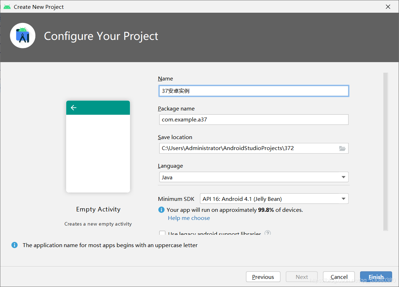Click the back arrow in Empty Activity preview
Screen dimensions: 399x287
pyautogui.click(x=74, y=108)
